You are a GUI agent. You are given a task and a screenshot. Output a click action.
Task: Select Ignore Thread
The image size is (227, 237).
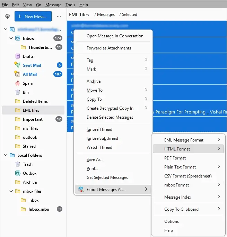click(x=113, y=129)
